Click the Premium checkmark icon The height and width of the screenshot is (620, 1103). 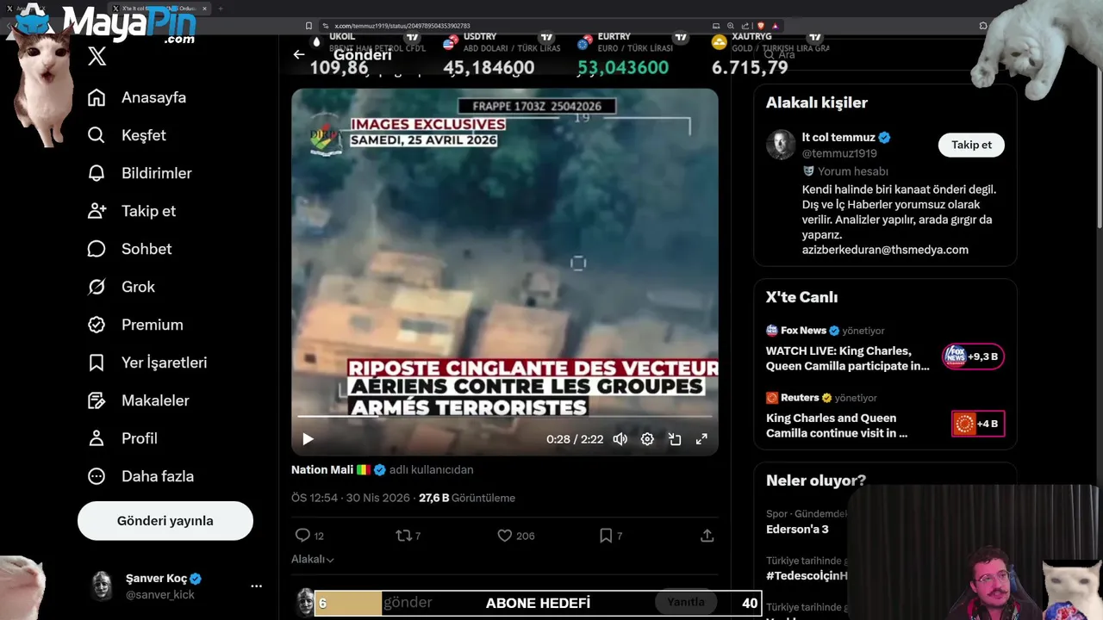click(97, 325)
